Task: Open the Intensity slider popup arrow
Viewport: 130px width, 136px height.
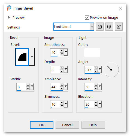Action: tap(100, 87)
